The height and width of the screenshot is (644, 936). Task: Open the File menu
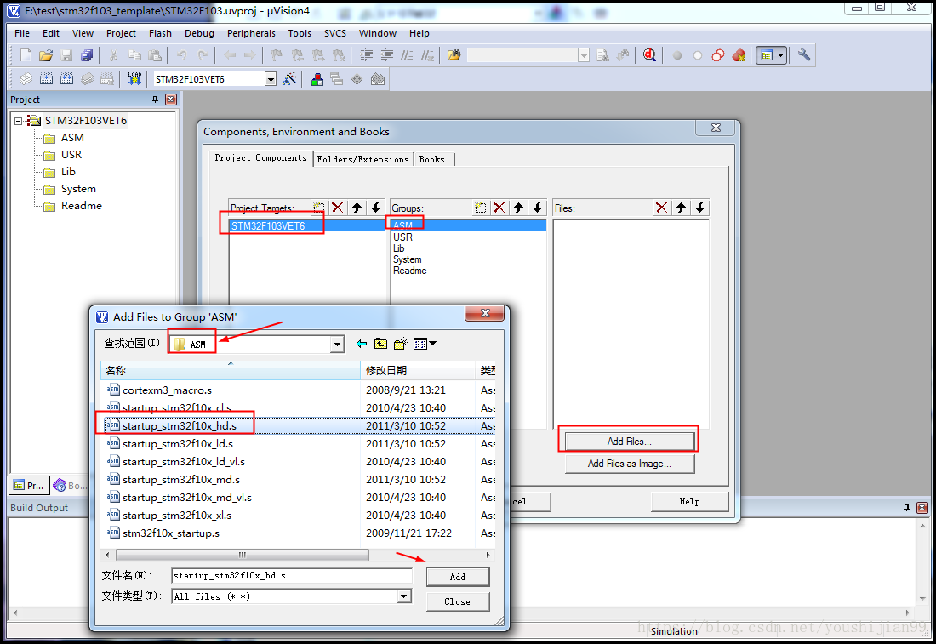point(22,33)
